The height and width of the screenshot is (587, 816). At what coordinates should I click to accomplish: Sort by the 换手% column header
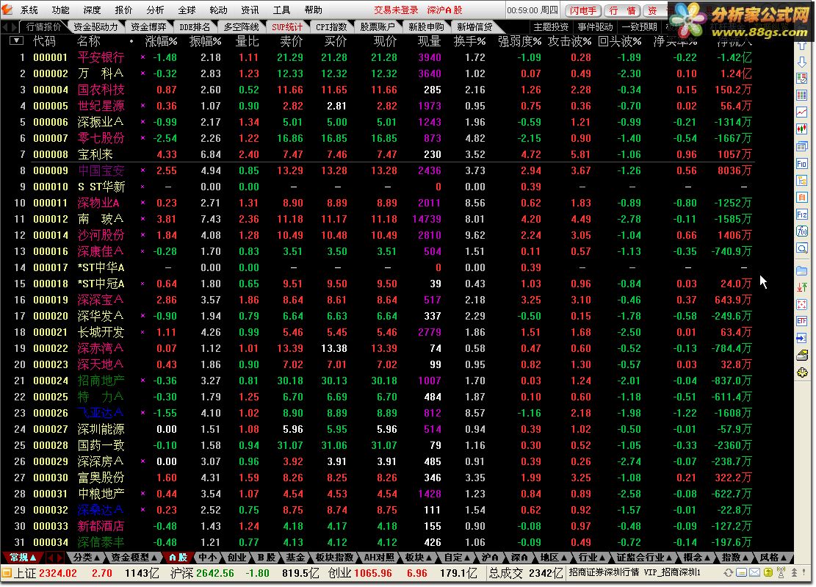469,41
